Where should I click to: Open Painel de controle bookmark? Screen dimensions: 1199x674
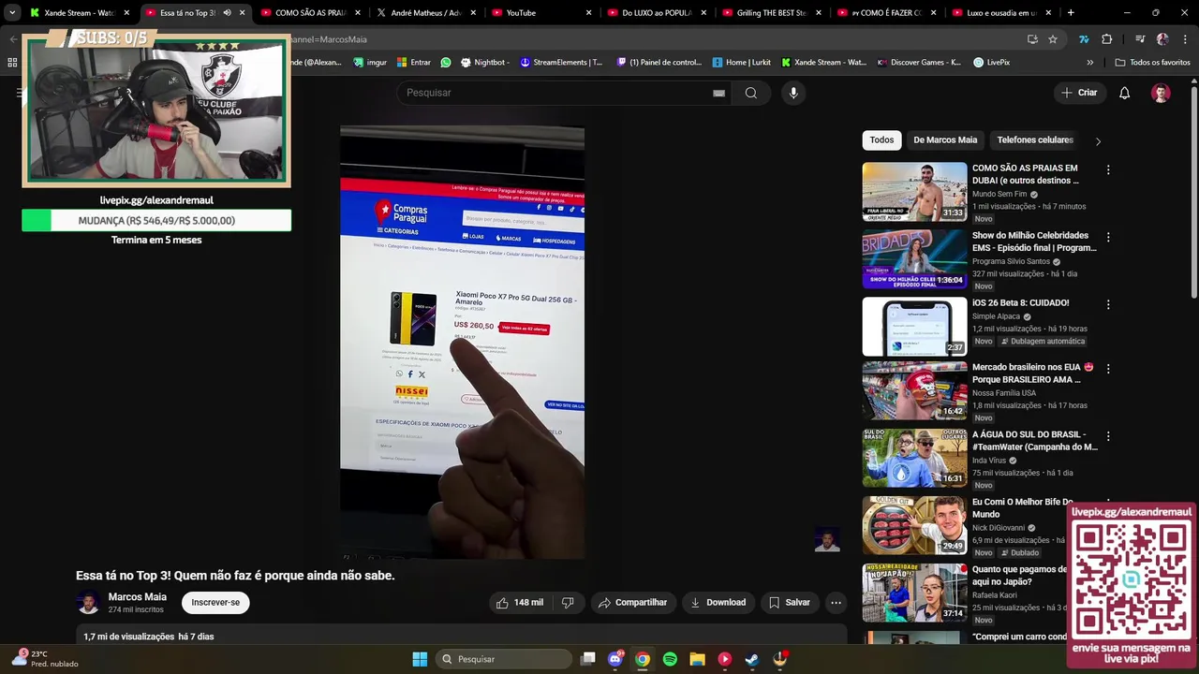pyautogui.click(x=659, y=63)
